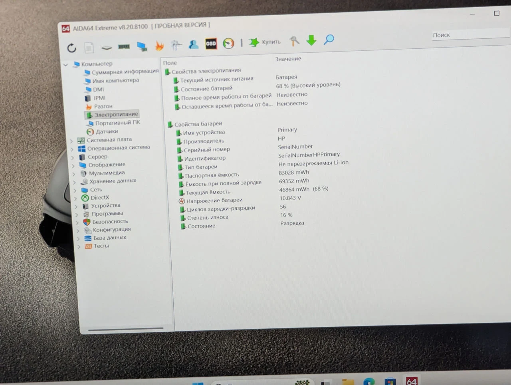Open the motherboard BIOS updates icon
The width and height of the screenshot is (511, 385).
(x=107, y=48)
